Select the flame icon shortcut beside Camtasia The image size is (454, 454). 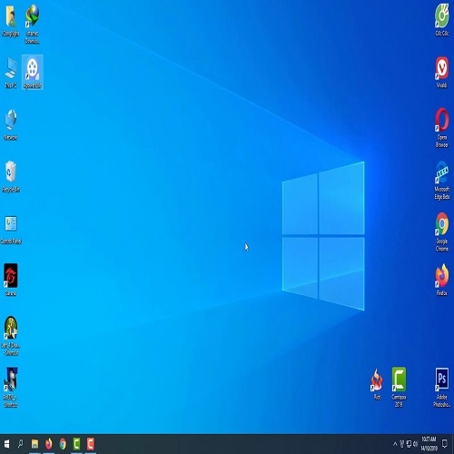pyautogui.click(x=377, y=384)
